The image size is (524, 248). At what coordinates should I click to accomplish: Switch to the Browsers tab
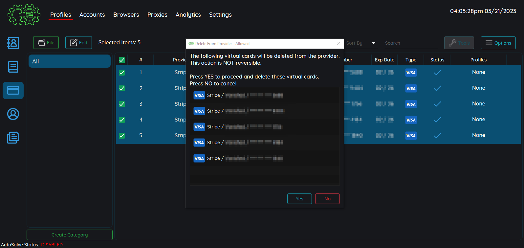click(126, 15)
